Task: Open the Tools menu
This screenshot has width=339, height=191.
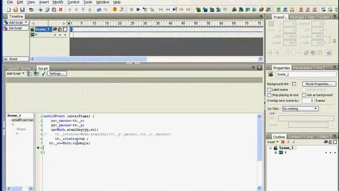Action: point(87,2)
